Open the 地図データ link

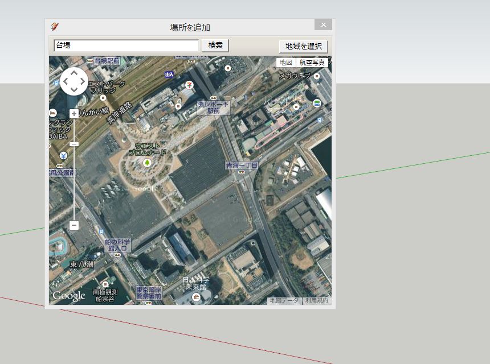(x=284, y=300)
